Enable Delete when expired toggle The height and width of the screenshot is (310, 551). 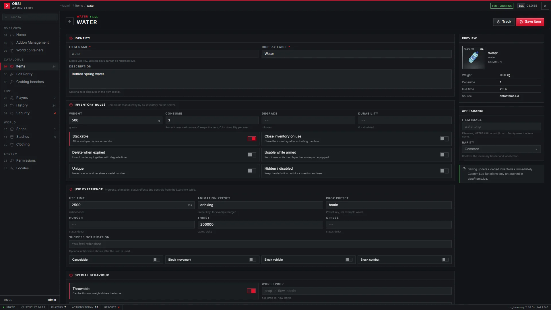point(252,155)
